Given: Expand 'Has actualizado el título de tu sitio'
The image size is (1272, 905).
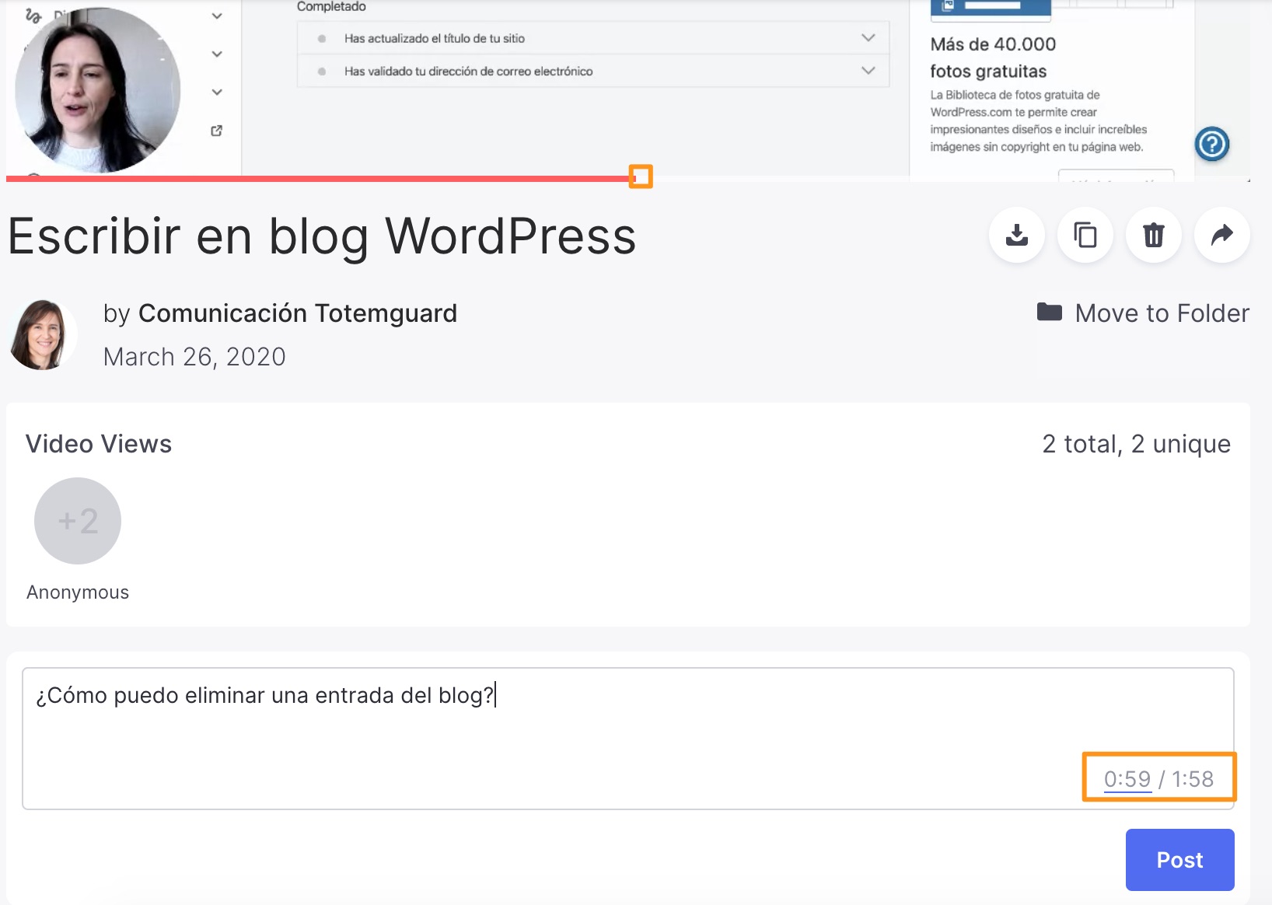Looking at the screenshot, I should pyautogui.click(x=868, y=38).
